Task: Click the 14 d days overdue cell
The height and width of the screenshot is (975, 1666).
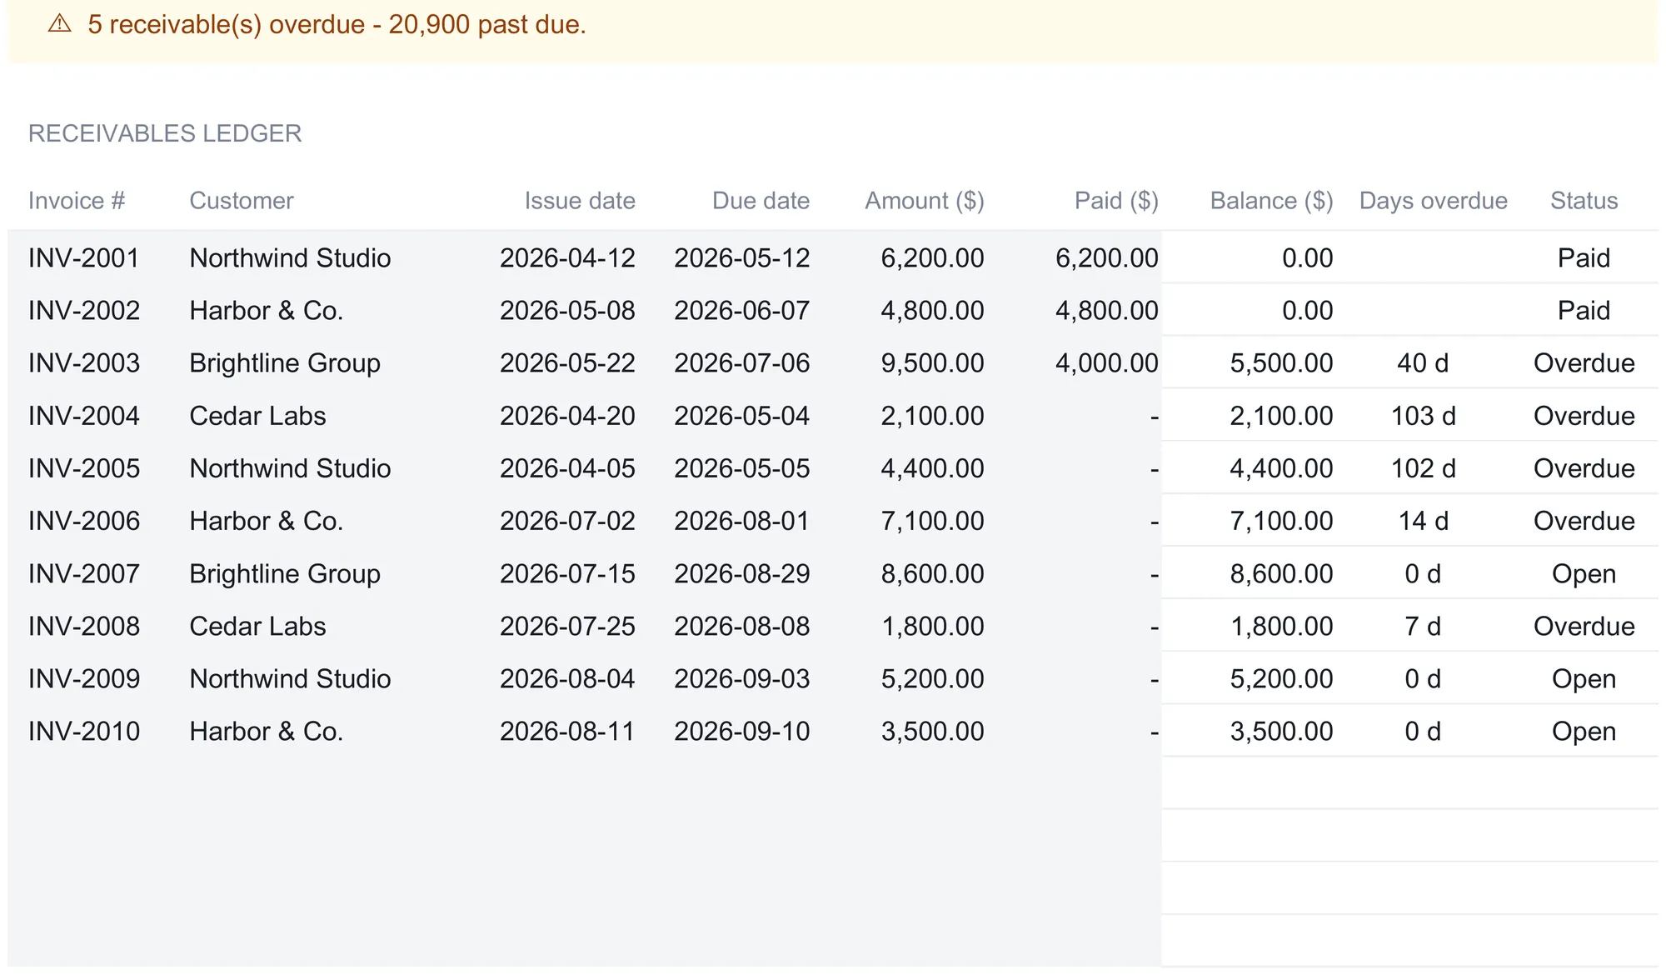Action: coord(1423,521)
